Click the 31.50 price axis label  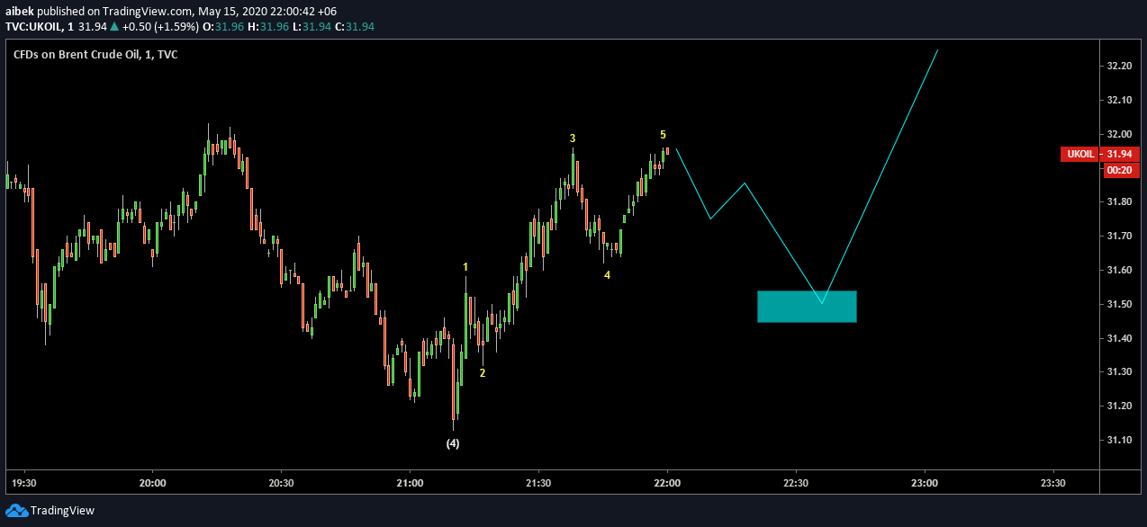coord(1120,304)
